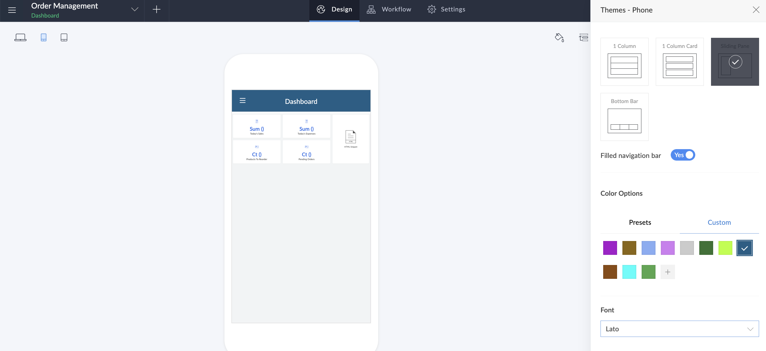The width and height of the screenshot is (766, 351).
Task: Click the HTML Snippet document icon
Action: pos(351,137)
